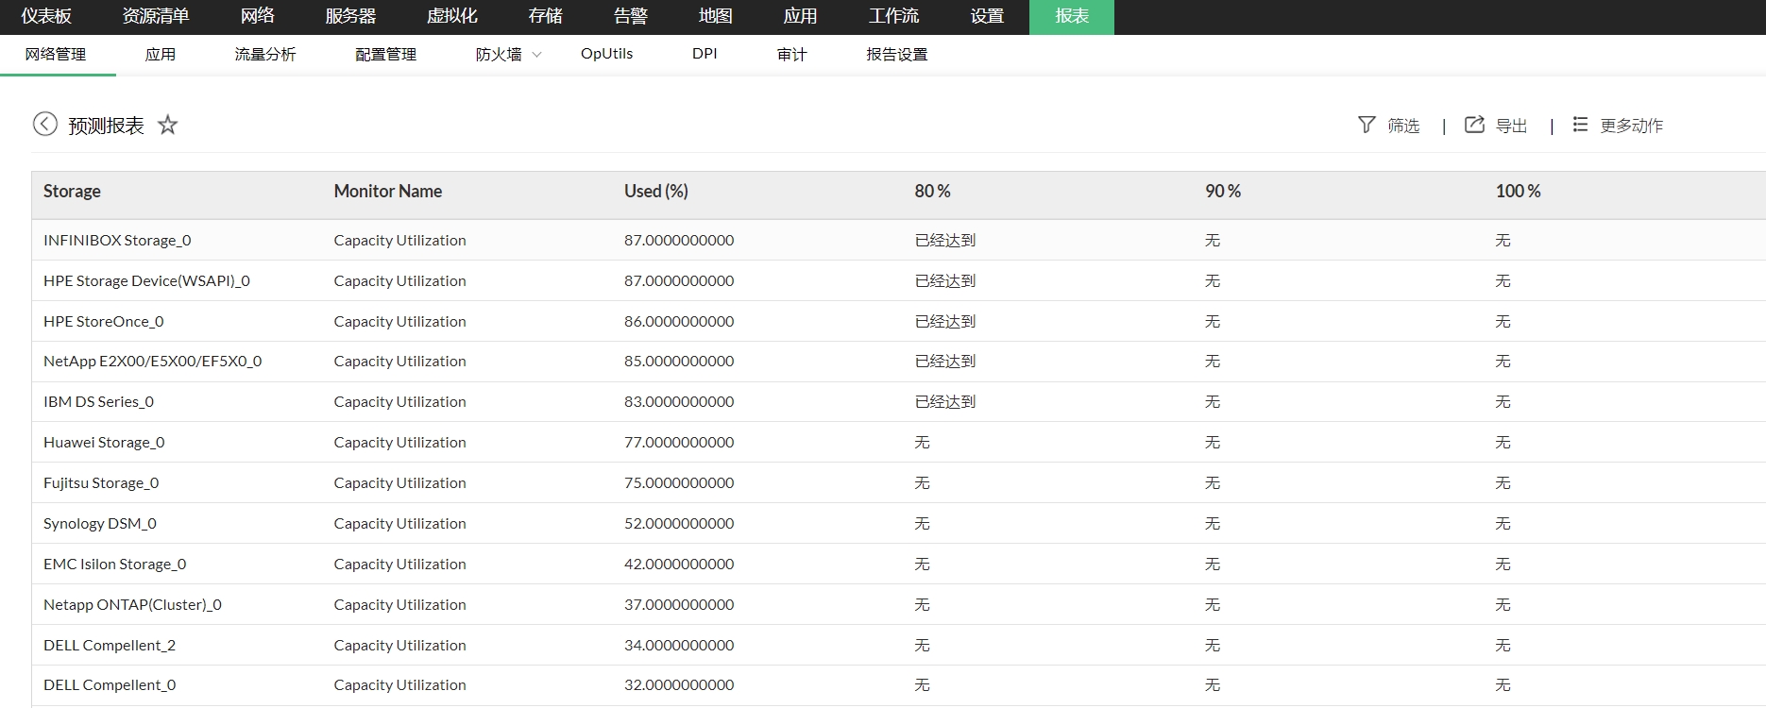Click the 导出 button label
Screen dimensions: 1766x708
pos(1511,126)
